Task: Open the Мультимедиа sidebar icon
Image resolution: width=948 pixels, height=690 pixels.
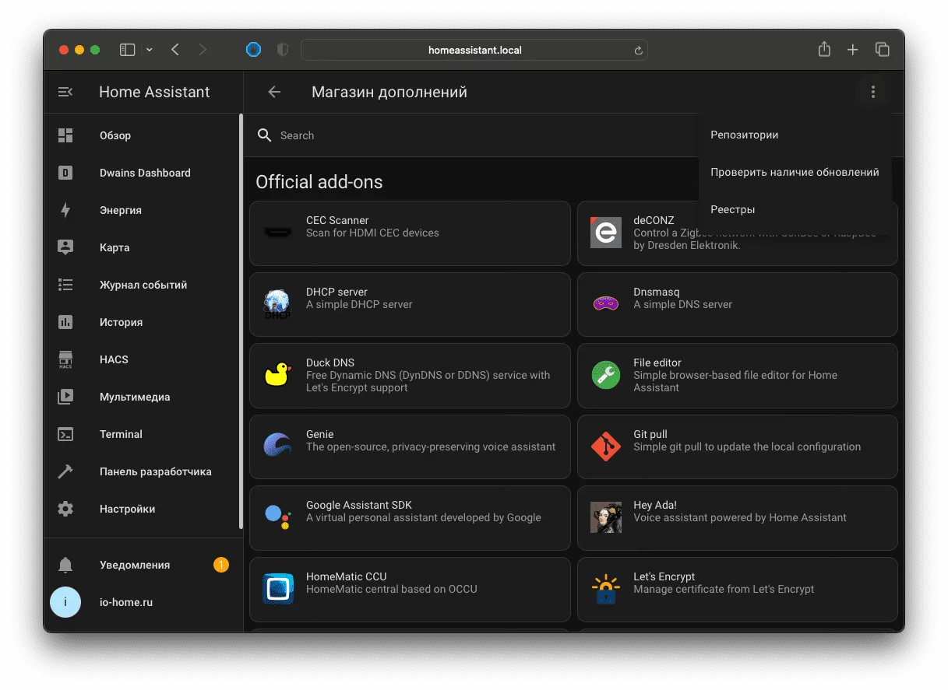Action: 65,397
